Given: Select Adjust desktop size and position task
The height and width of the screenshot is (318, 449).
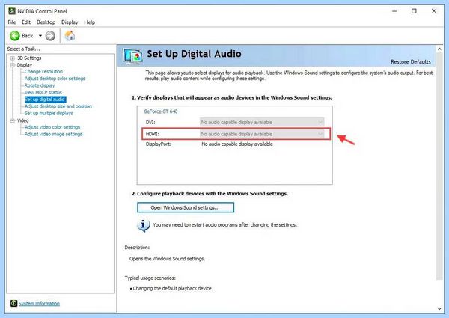Looking at the screenshot, I should (58, 106).
